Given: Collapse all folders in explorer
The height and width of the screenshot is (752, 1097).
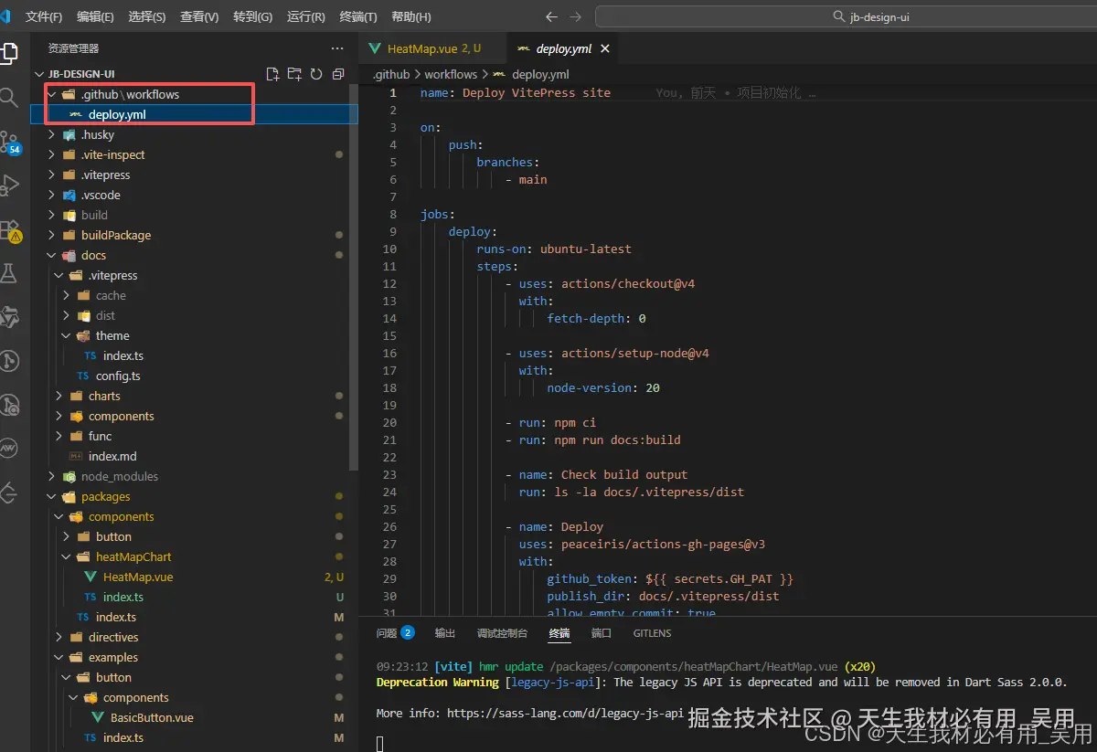Looking at the screenshot, I should (338, 74).
